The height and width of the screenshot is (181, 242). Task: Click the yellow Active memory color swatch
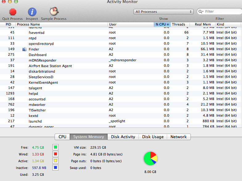(x=55, y=161)
